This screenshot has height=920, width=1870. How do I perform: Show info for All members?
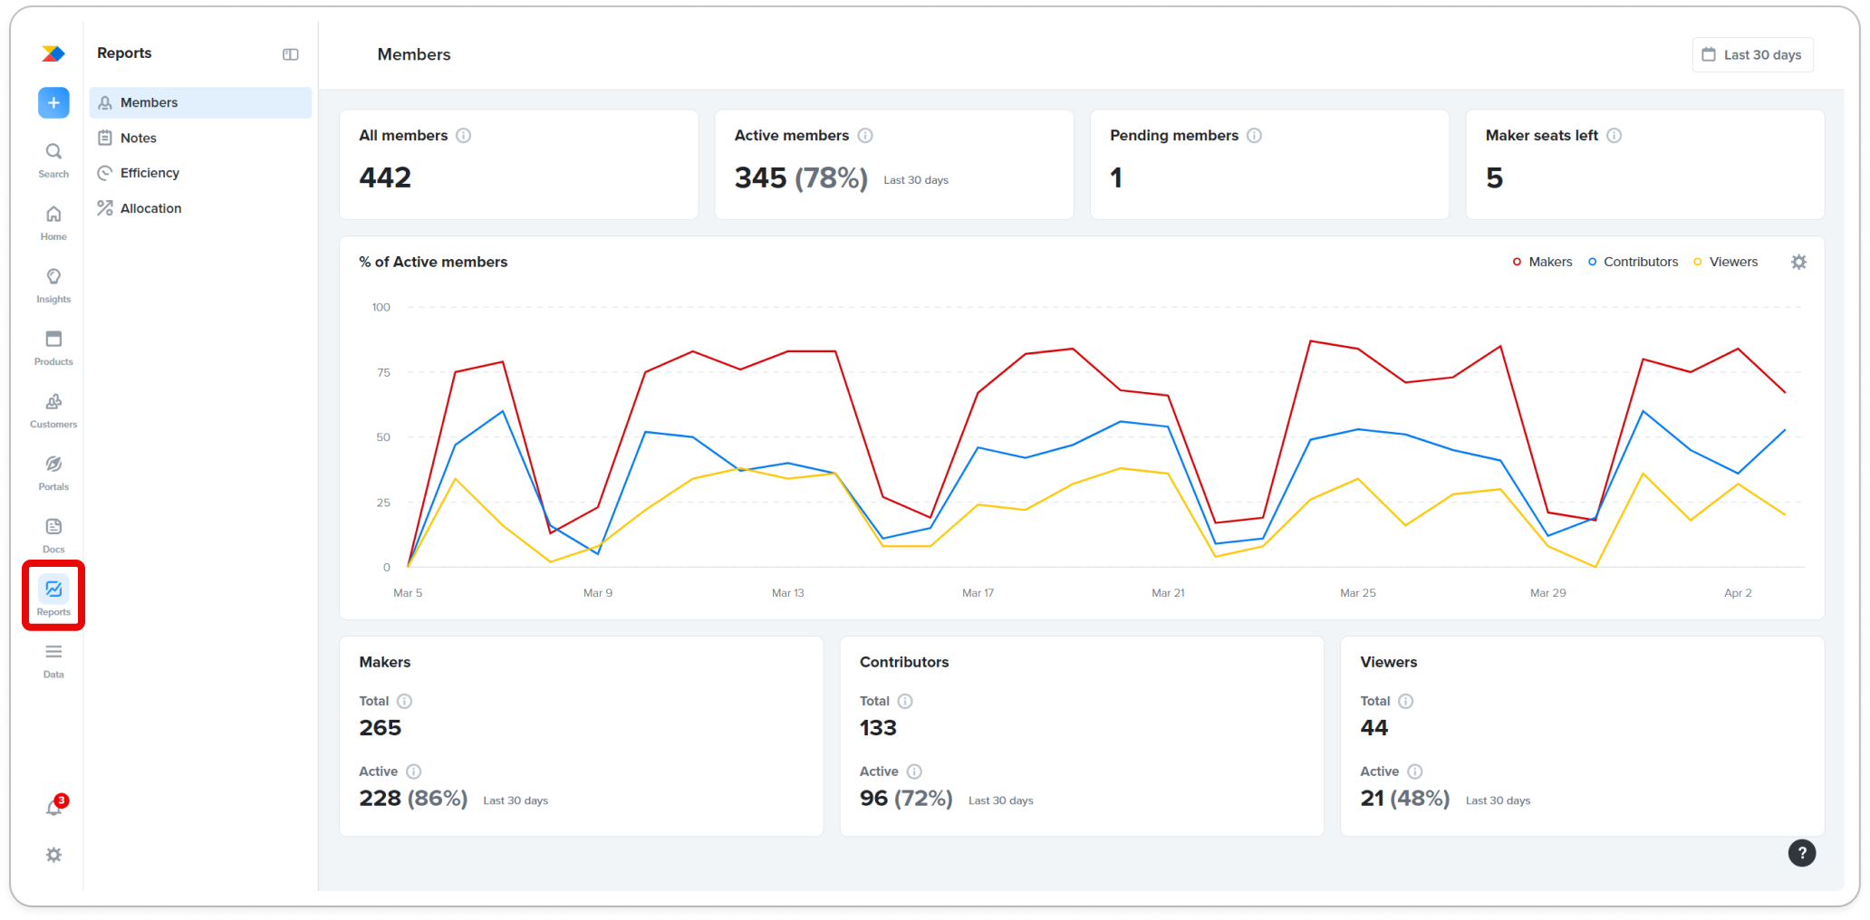[463, 135]
